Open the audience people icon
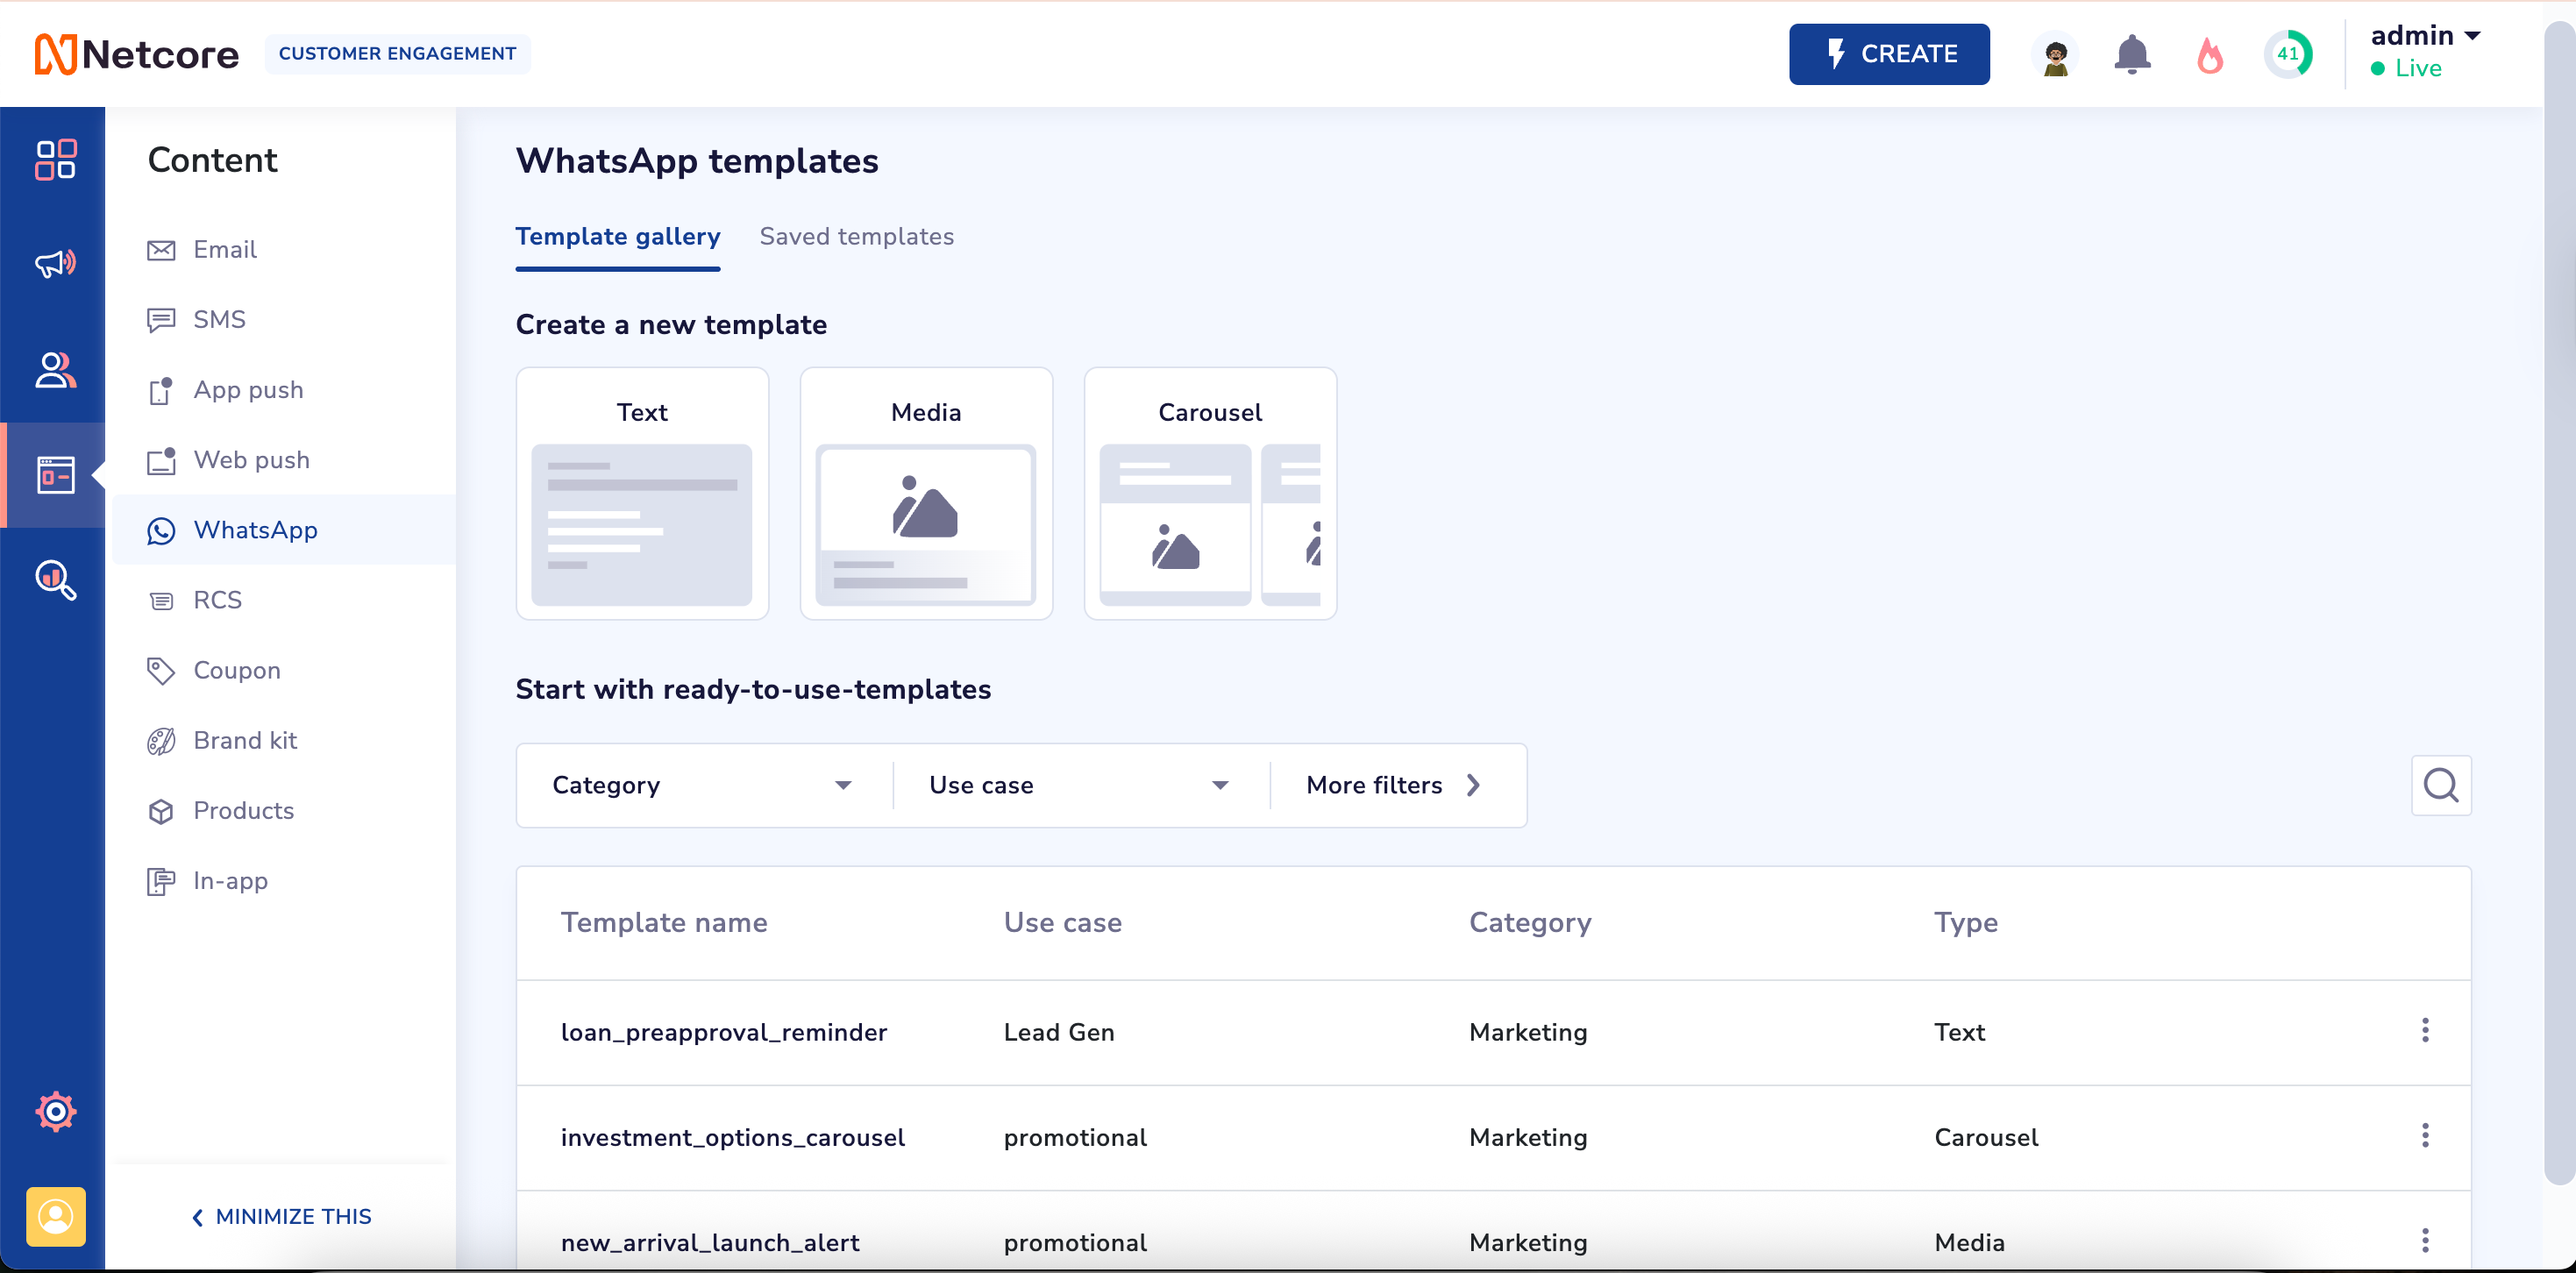This screenshot has width=2576, height=1273. (55, 370)
